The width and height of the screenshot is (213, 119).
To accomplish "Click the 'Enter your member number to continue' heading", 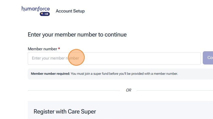I will [77, 34].
